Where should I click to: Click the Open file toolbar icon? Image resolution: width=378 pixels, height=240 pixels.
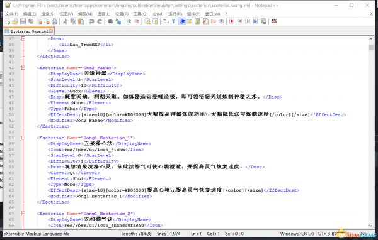(x=15, y=21)
